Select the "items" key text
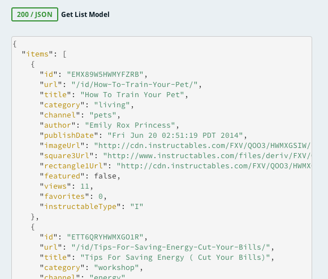The height and width of the screenshot is (279, 328). (37, 54)
